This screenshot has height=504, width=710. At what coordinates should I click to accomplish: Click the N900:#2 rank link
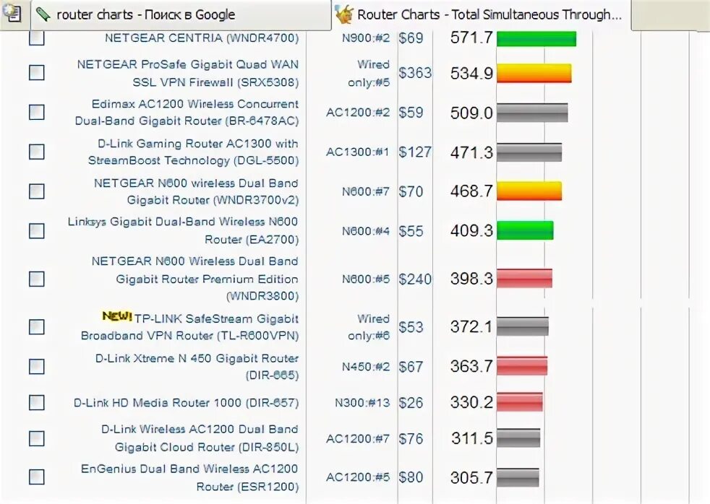tap(366, 38)
